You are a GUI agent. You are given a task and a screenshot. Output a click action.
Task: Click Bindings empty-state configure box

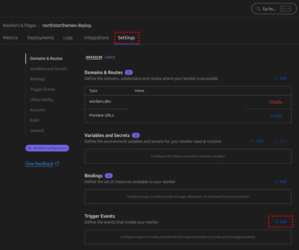(188, 197)
